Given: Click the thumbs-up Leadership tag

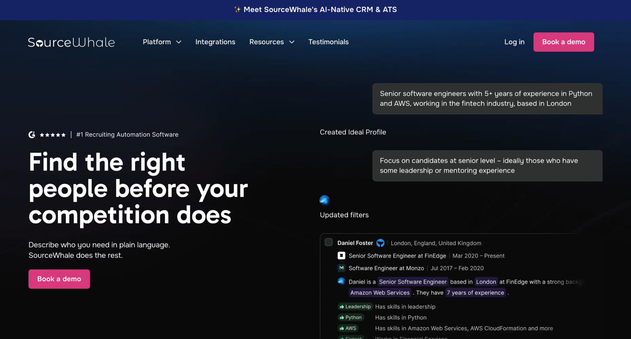Looking at the screenshot, I should [355, 306].
